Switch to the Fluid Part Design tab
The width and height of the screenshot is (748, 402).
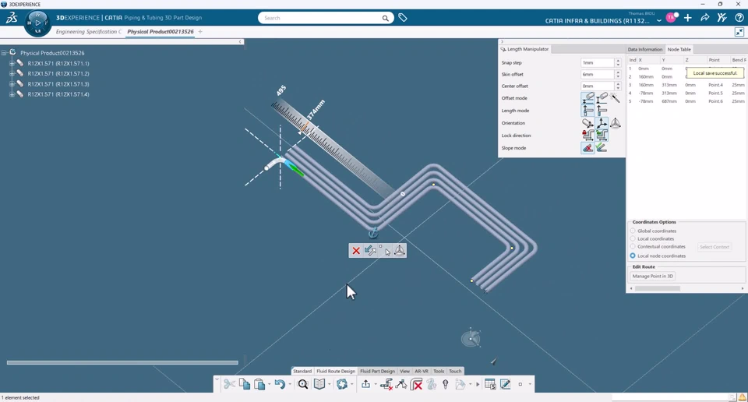pyautogui.click(x=377, y=371)
